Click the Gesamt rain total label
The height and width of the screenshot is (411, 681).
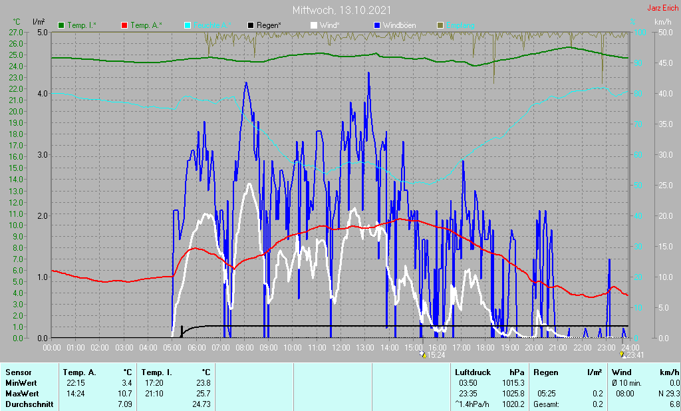coord(547,404)
